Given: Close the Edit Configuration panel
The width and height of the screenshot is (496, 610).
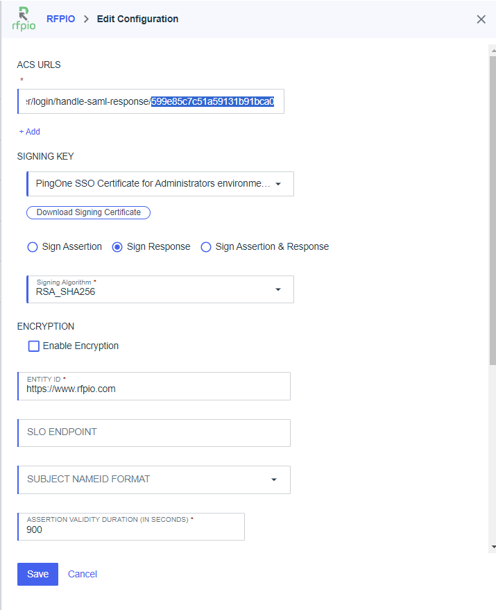Looking at the screenshot, I should (x=481, y=19).
